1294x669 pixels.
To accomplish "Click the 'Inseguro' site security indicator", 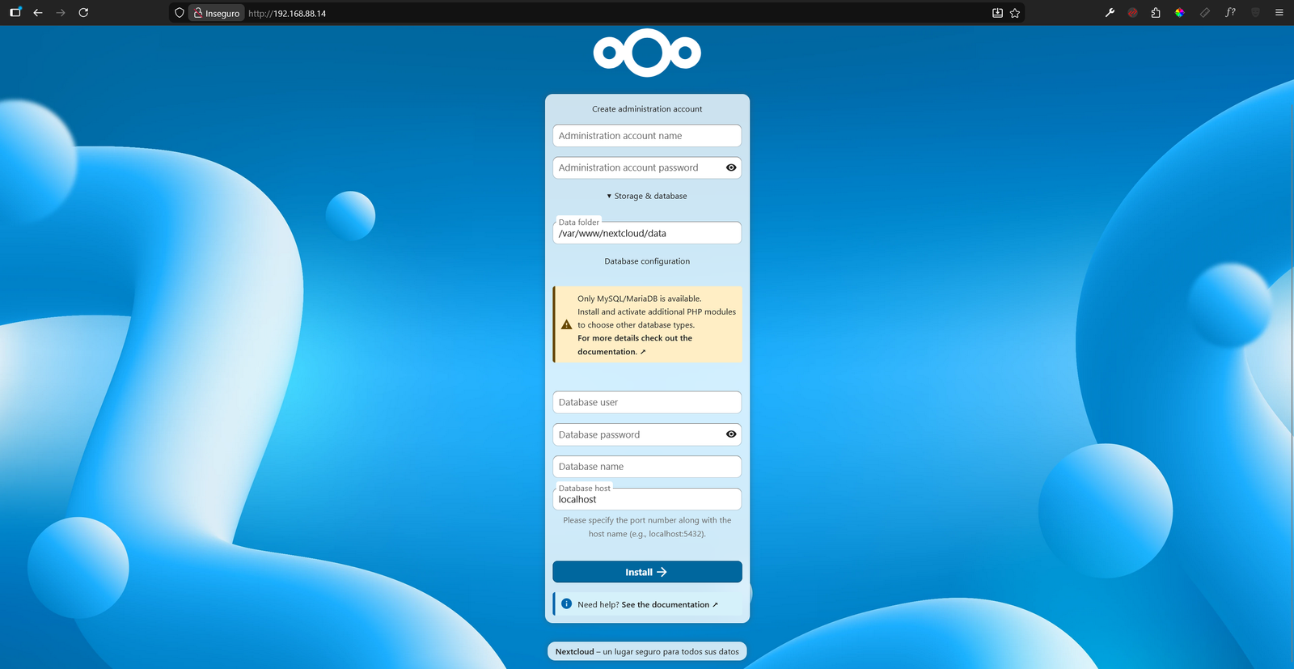I will tap(217, 13).
